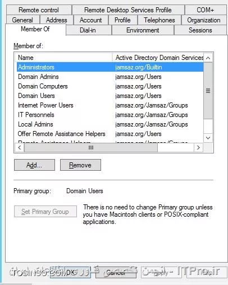Click scroll down arrow of group list

208,138
